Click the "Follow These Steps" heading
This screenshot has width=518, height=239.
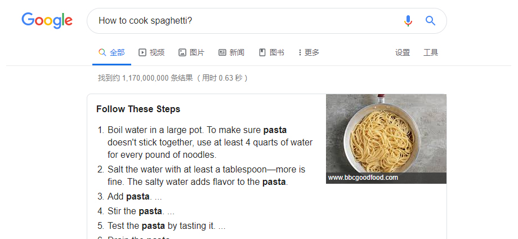click(138, 109)
